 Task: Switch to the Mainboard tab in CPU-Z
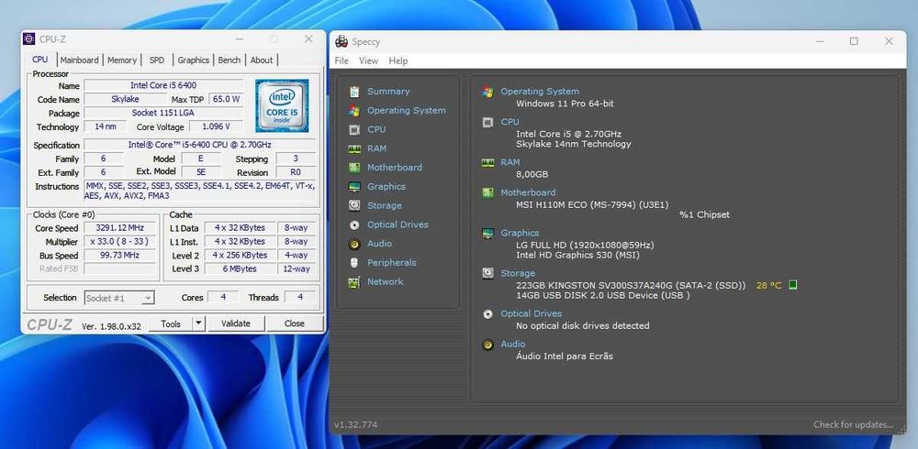[x=80, y=60]
